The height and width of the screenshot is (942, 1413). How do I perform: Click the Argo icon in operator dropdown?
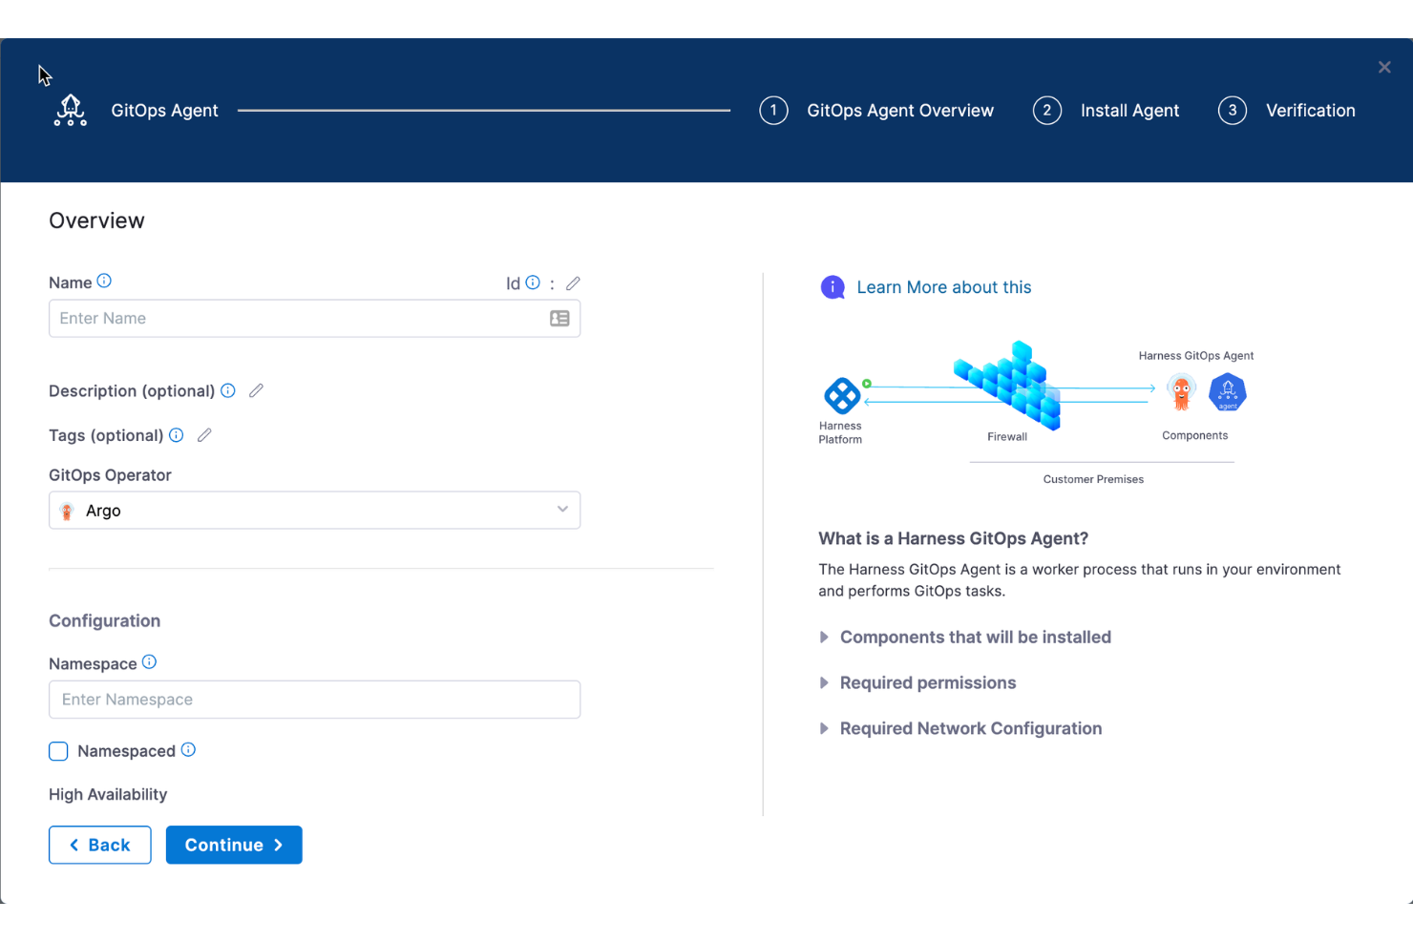pos(67,512)
